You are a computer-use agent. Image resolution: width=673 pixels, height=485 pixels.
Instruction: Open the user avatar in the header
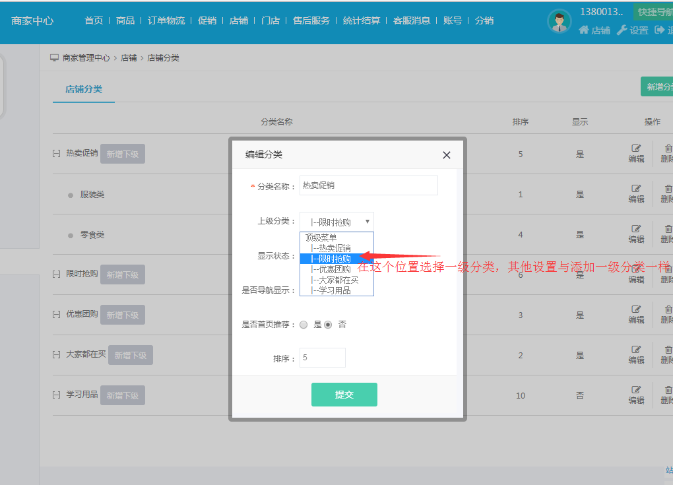click(x=559, y=22)
